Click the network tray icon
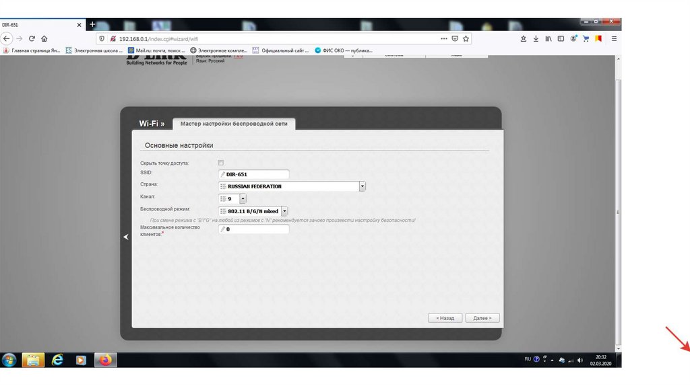690x386 pixels. pos(571,360)
